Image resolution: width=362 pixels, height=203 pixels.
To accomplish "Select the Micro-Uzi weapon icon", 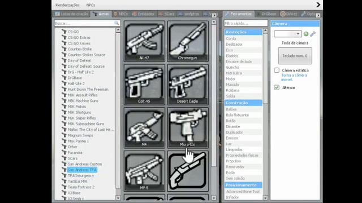I will coord(188,128).
